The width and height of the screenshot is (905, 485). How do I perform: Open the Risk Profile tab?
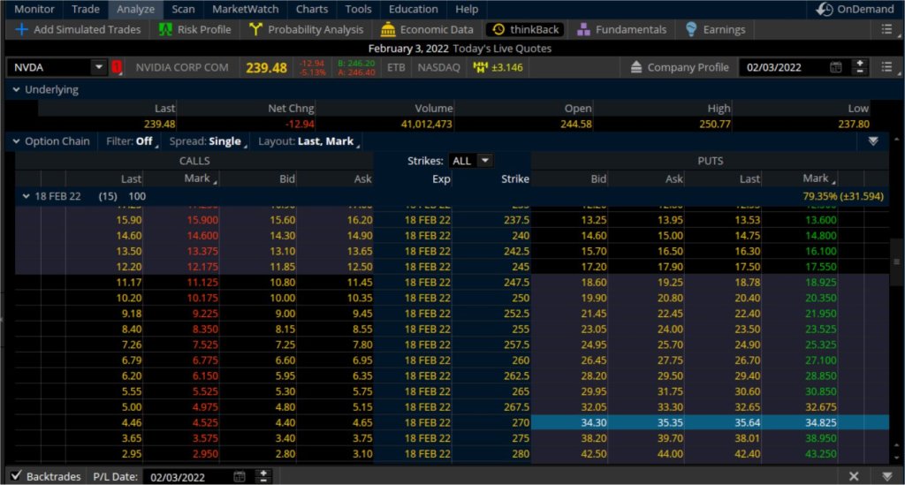(194, 29)
